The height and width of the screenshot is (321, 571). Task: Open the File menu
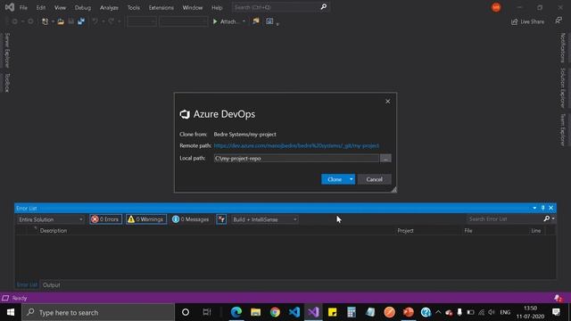23,7
